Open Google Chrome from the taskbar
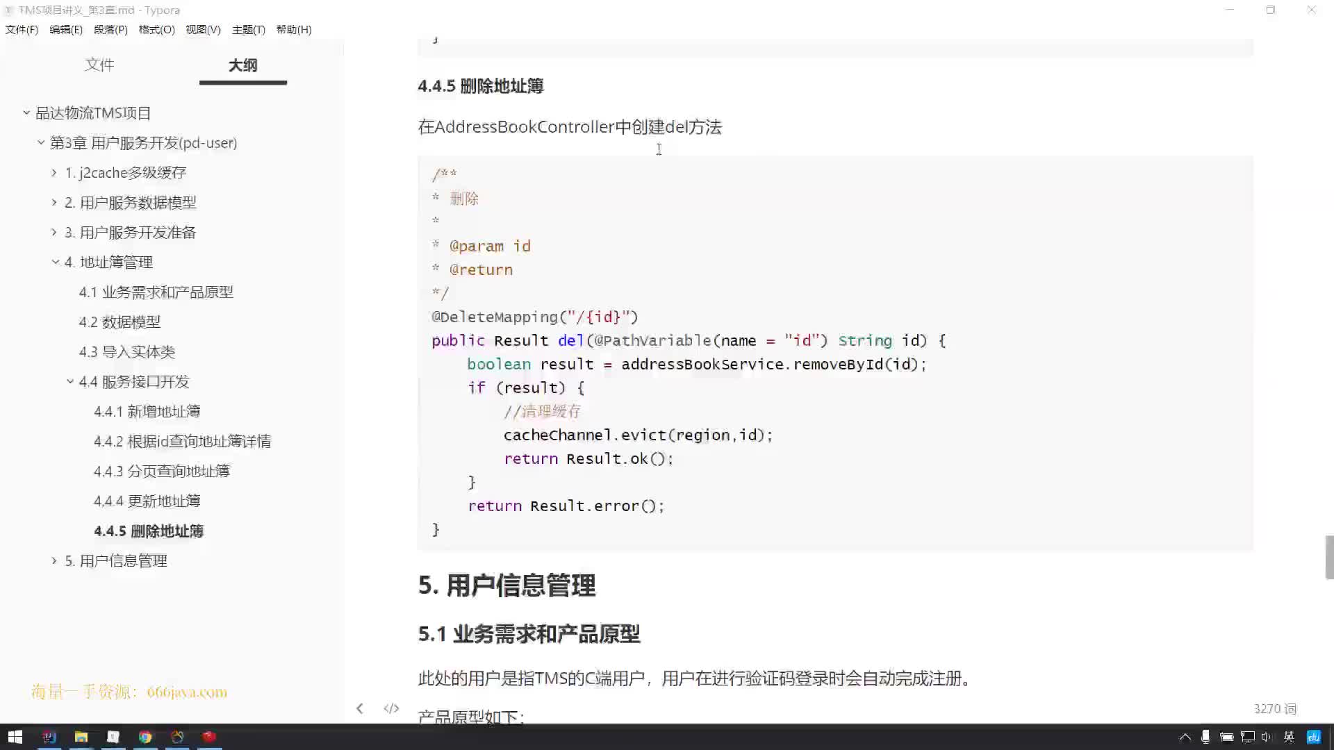 click(x=145, y=737)
